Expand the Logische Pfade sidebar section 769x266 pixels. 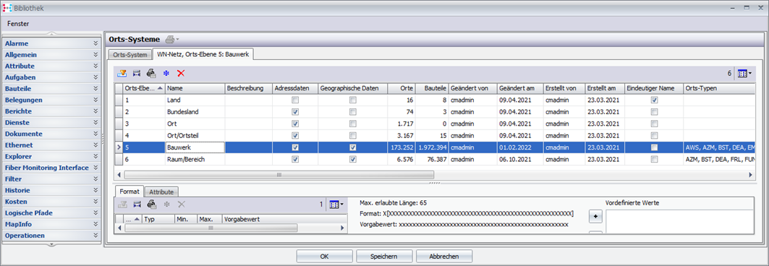click(x=51, y=213)
